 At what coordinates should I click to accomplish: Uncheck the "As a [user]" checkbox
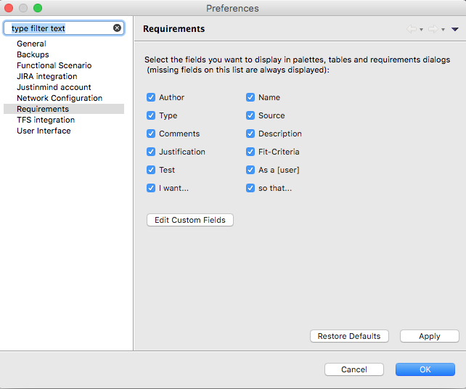[x=250, y=170]
